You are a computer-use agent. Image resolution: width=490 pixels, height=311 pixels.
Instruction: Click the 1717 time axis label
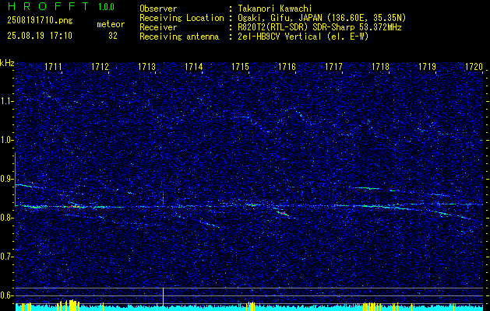tap(334, 66)
